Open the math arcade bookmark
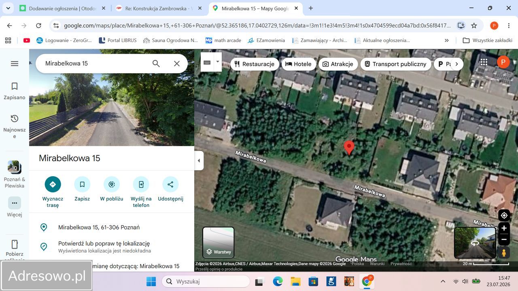The image size is (518, 291). (x=223, y=40)
